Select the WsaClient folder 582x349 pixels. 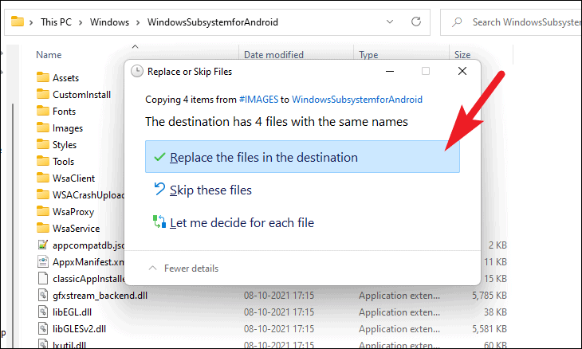pos(65,178)
